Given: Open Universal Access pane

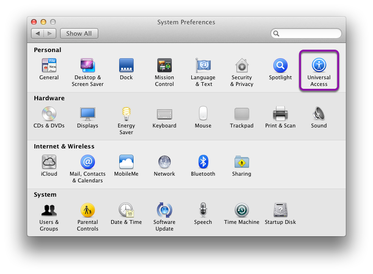Looking at the screenshot, I should tap(319, 73).
